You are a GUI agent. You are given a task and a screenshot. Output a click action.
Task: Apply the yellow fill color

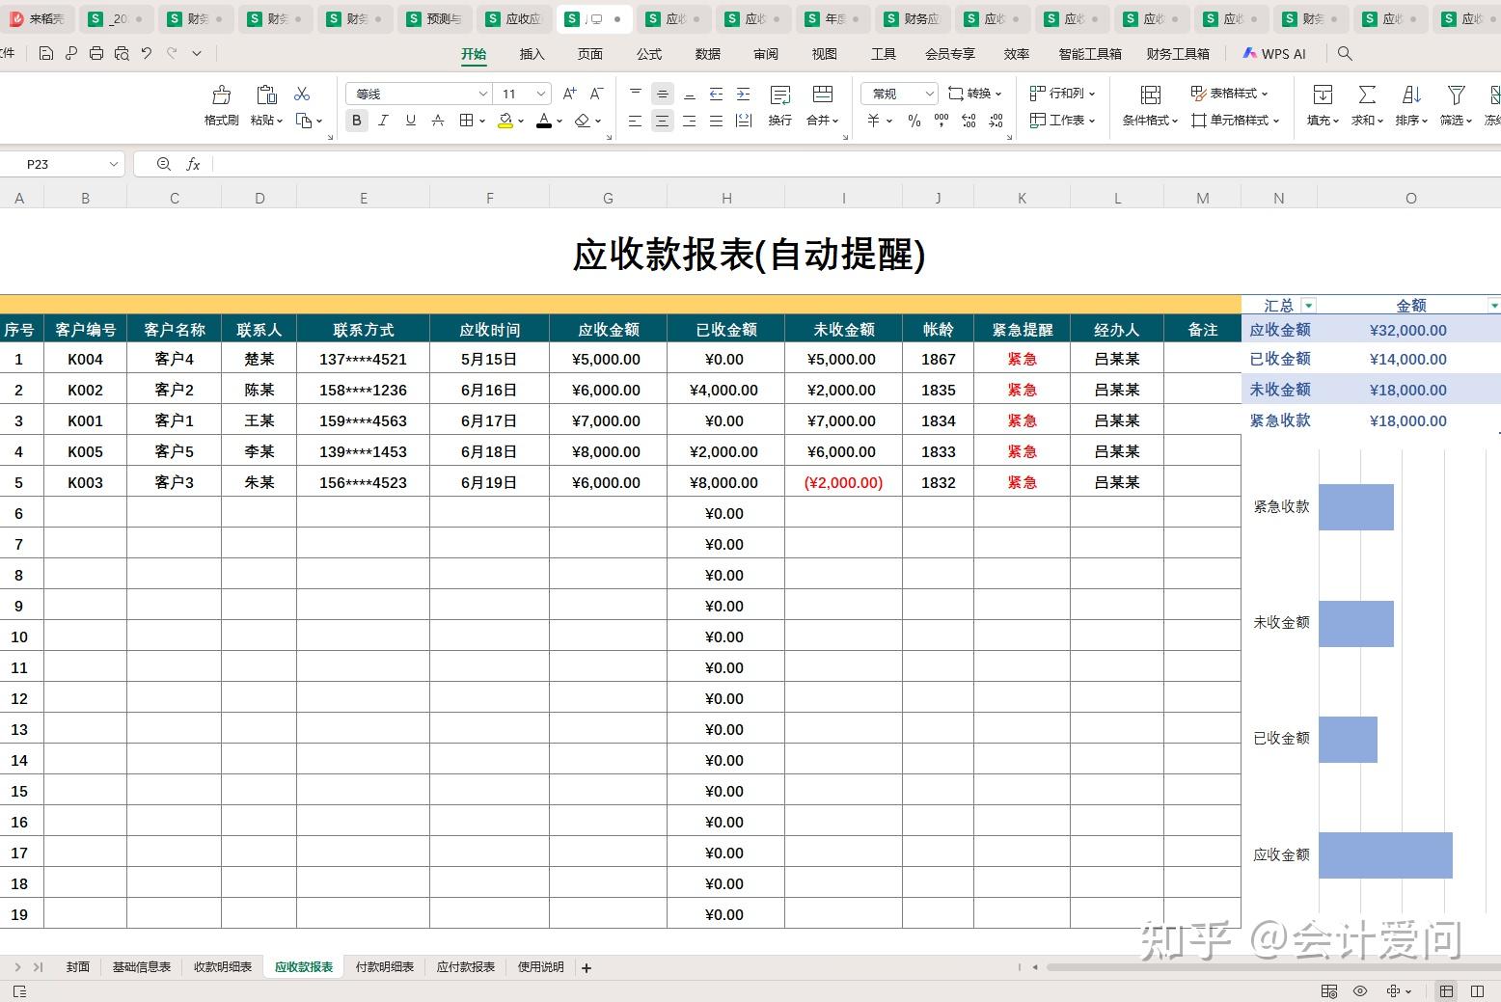505,121
